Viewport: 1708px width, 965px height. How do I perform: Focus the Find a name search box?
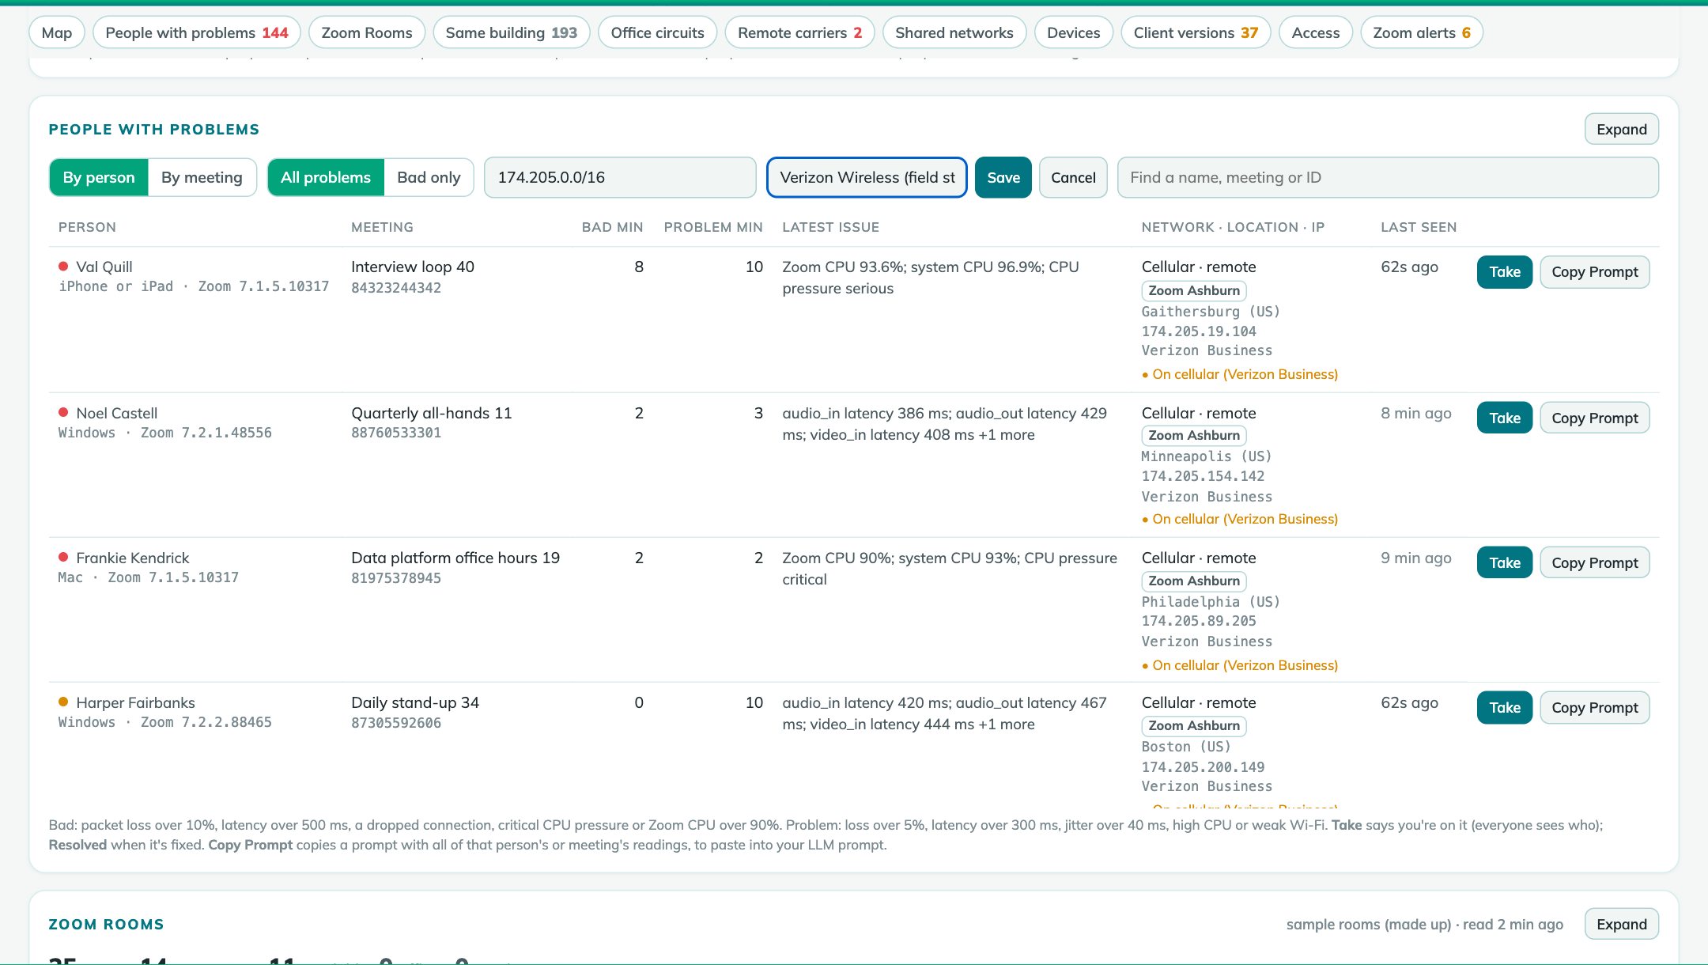(1387, 177)
